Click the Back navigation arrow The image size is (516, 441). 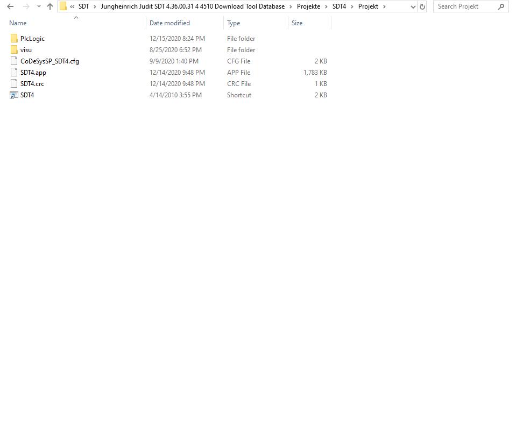10,6
